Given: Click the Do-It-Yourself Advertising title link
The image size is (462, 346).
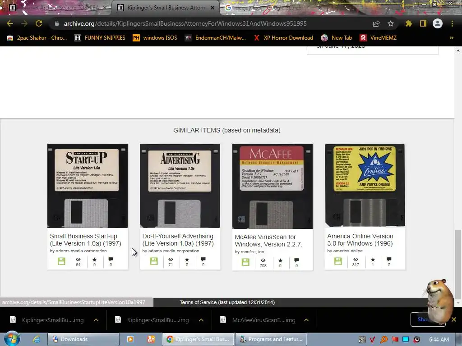Looking at the screenshot, I should [x=178, y=240].
